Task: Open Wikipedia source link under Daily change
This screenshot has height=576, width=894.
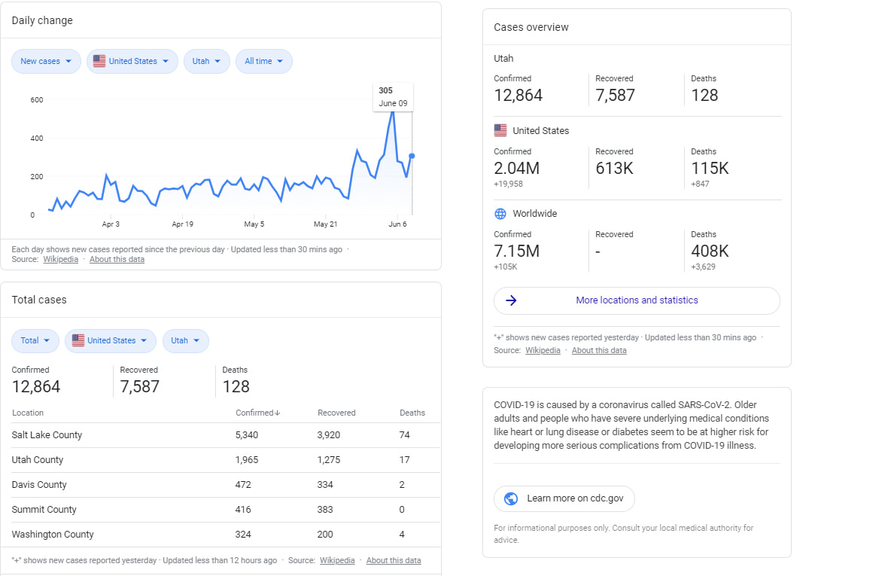Action: click(60, 259)
